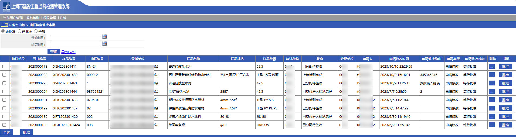Image resolution: width=516 pixels, height=138 pixels.
Task: Click the system logo in header
Action: pyautogui.click(x=6, y=7)
